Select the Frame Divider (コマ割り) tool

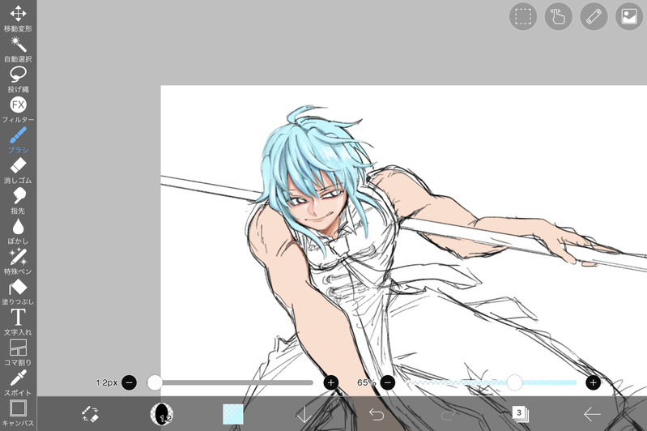pos(18,353)
